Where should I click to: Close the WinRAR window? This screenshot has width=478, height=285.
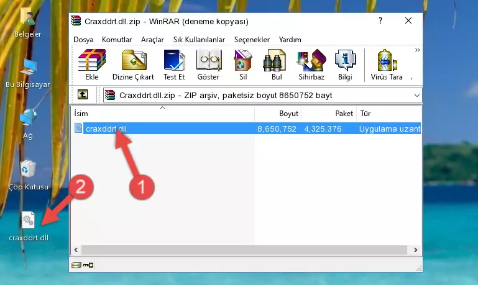408,20
